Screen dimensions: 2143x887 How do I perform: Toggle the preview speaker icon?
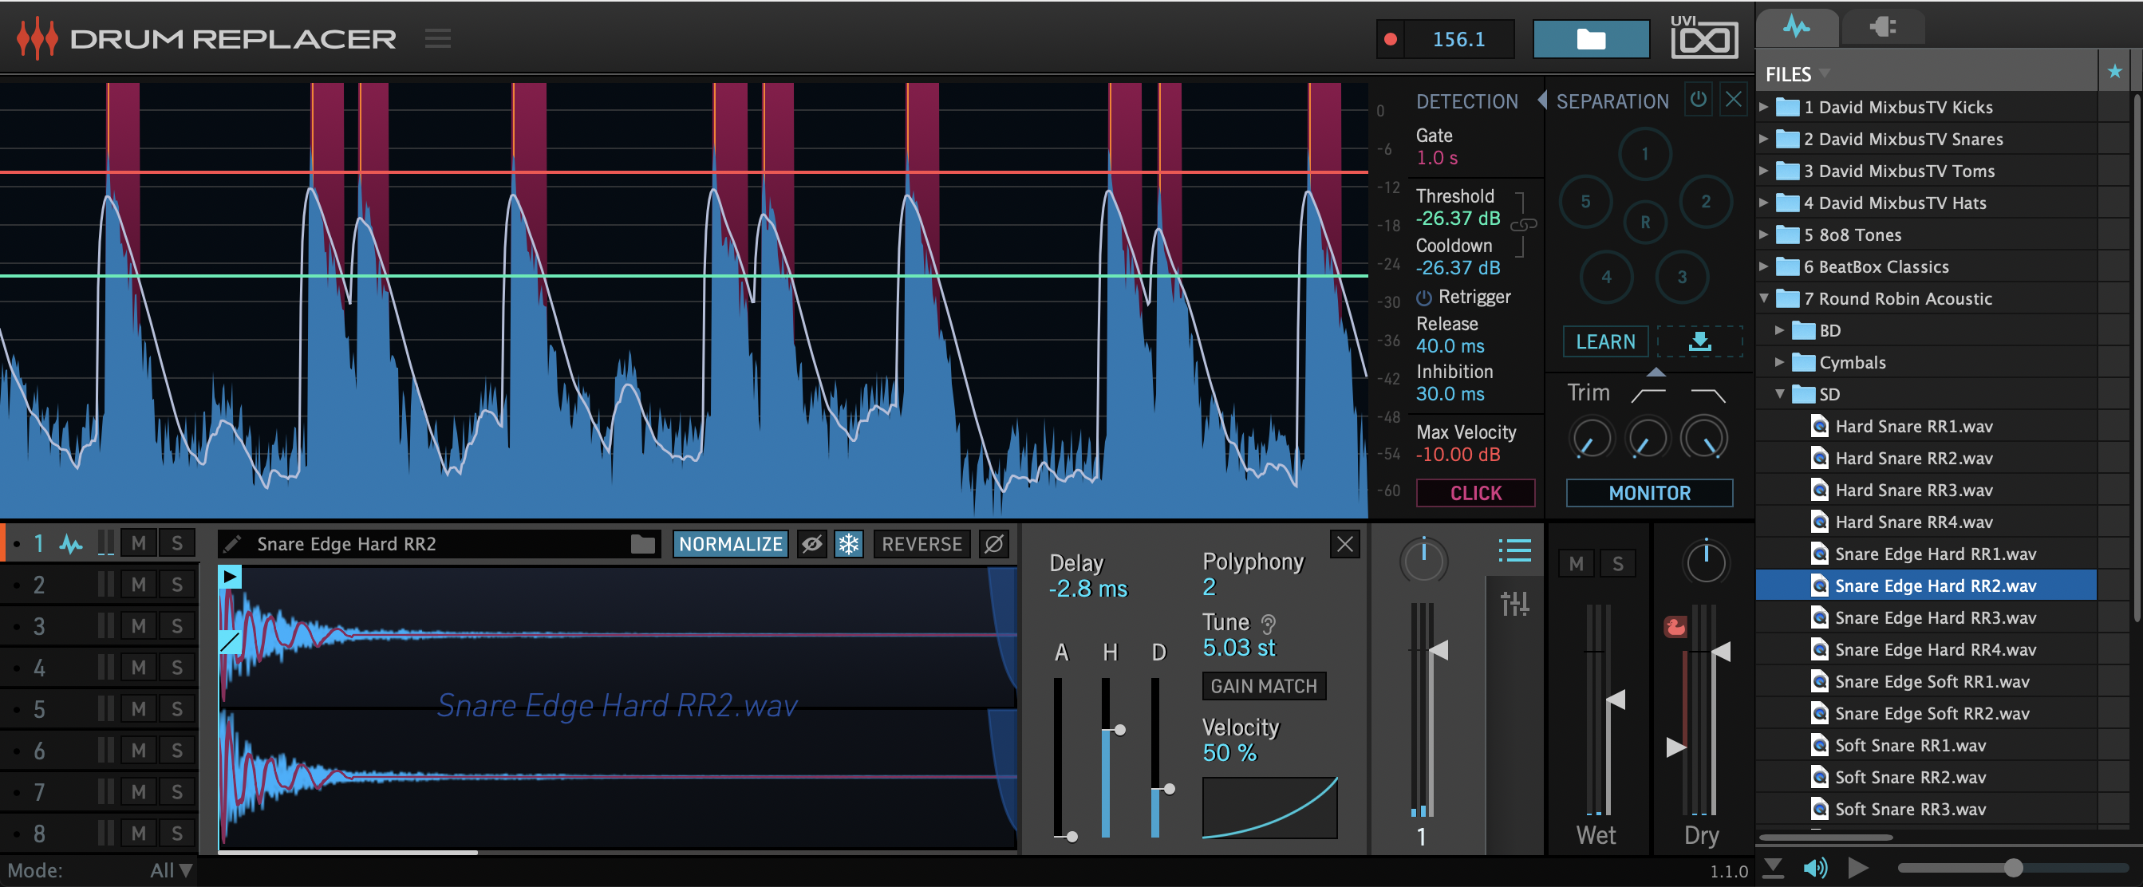click(x=1814, y=868)
